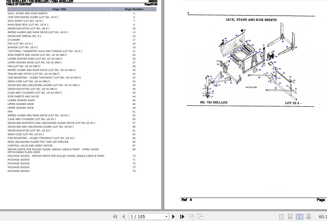The height and width of the screenshot is (221, 327).
Task: Select CAB MOUNTING - AUGER THROWOUT (US 44 ONLY)
Action: click(x=44, y=77)
